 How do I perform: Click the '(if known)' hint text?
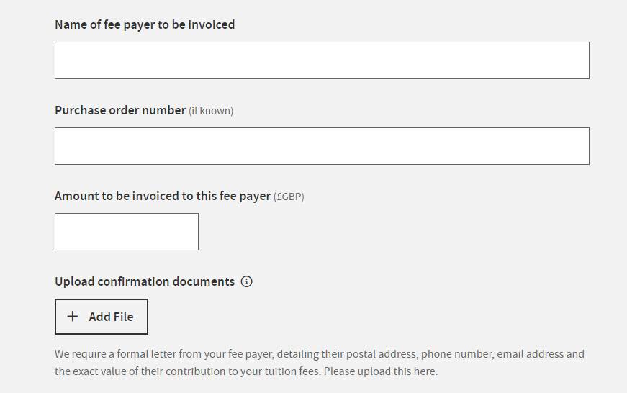tap(211, 111)
